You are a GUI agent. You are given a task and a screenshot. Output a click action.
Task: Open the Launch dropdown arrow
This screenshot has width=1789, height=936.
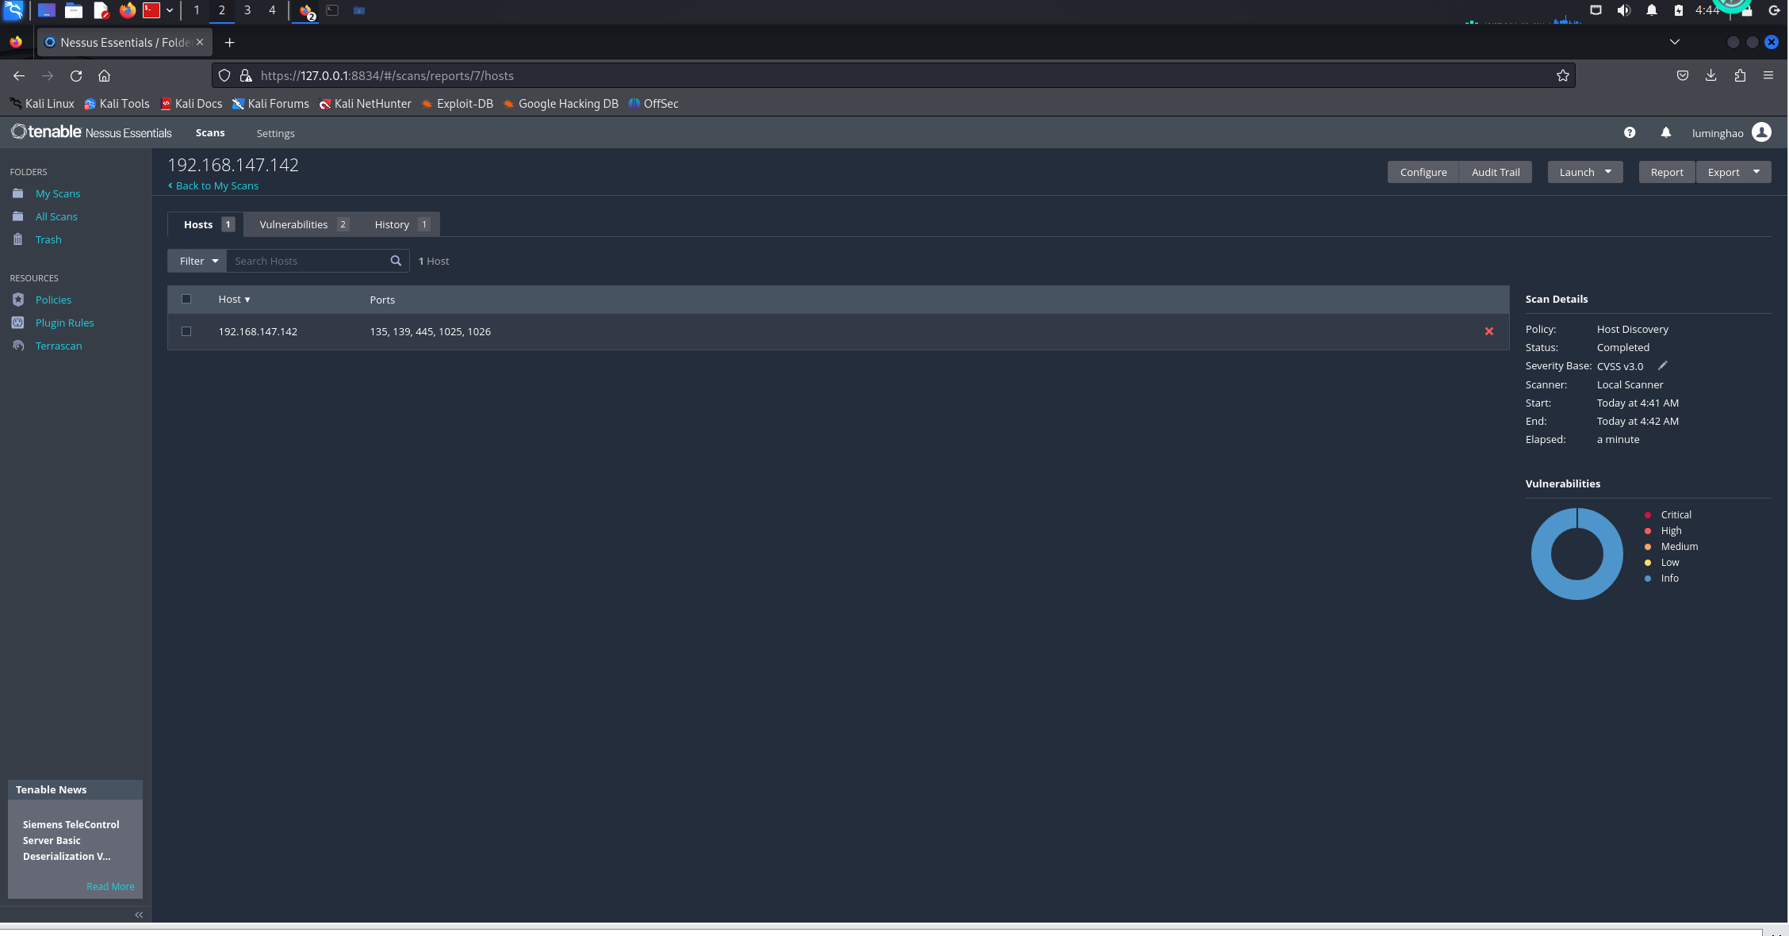click(x=1607, y=172)
